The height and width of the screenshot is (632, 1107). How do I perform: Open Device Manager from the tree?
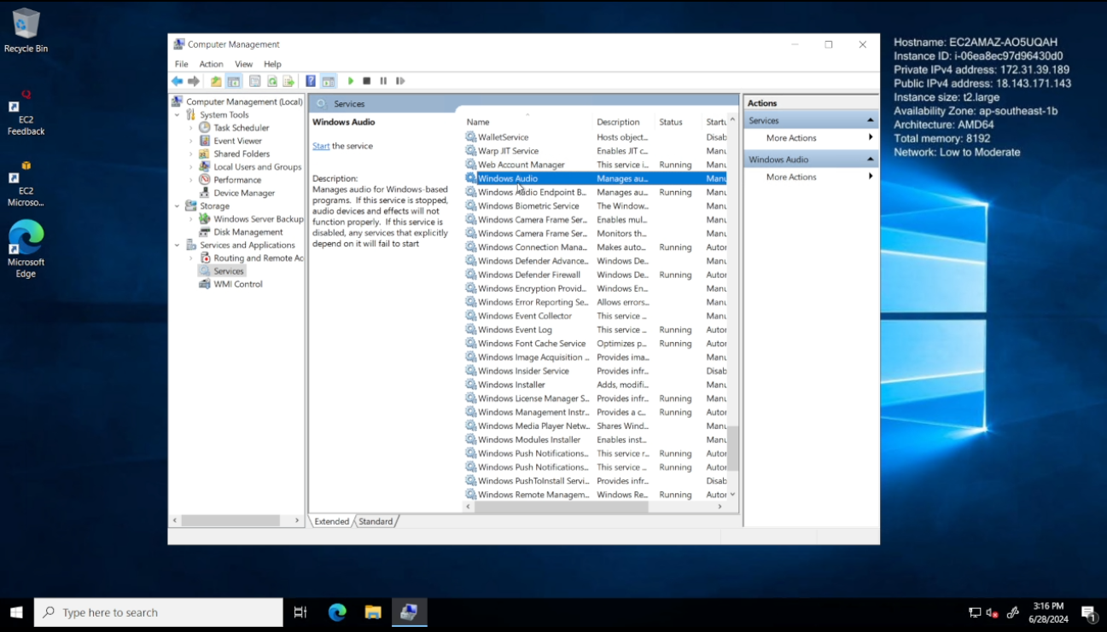[243, 193]
